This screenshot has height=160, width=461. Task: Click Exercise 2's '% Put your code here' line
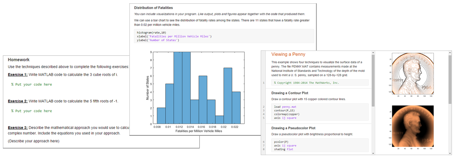[x=31, y=111]
